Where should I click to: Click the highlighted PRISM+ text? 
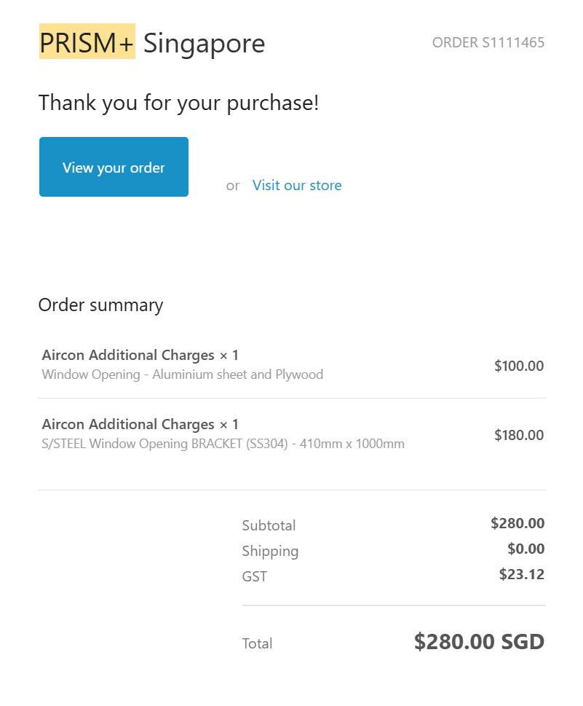(x=87, y=44)
